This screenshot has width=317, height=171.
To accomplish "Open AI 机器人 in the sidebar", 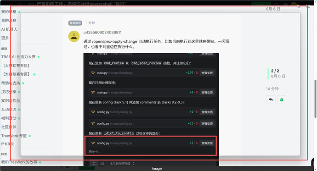I will [x=9, y=29].
